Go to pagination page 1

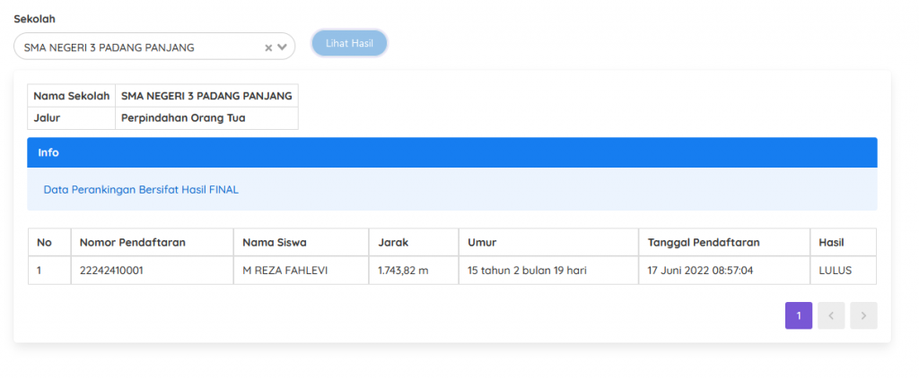pos(798,315)
